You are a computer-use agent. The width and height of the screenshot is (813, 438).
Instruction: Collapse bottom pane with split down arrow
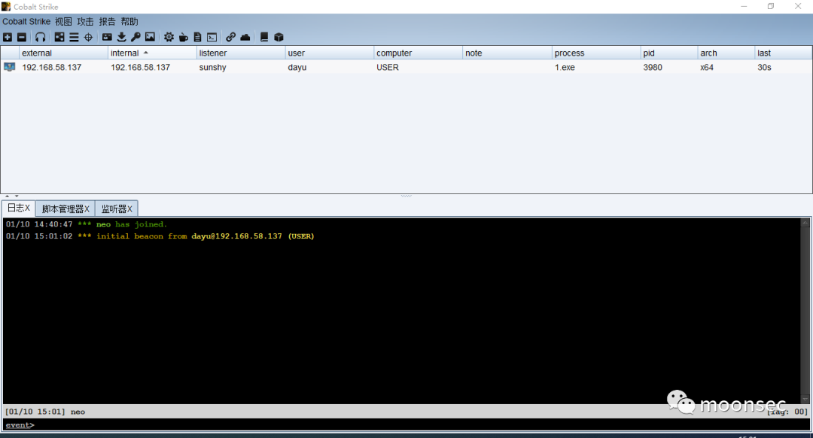17,196
